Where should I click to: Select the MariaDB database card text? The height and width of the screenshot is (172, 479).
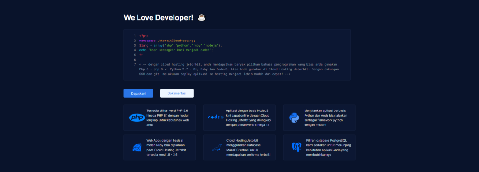(x=246, y=147)
